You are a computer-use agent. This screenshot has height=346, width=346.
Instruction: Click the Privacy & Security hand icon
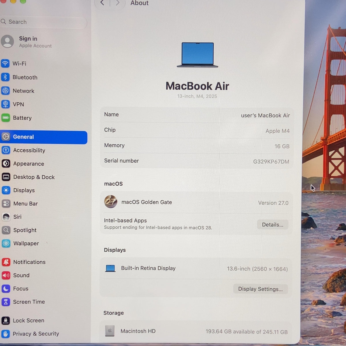coord(6,334)
